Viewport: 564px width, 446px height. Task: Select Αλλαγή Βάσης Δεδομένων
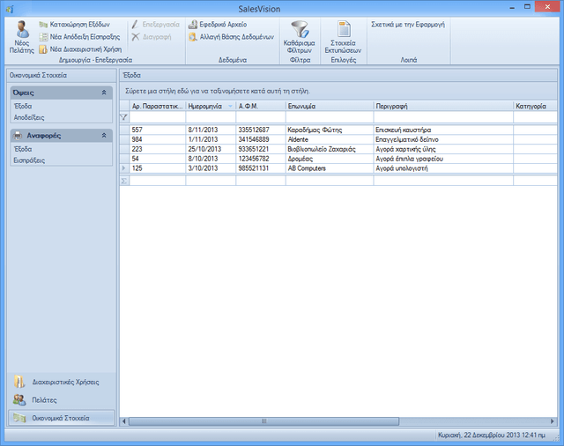click(231, 37)
